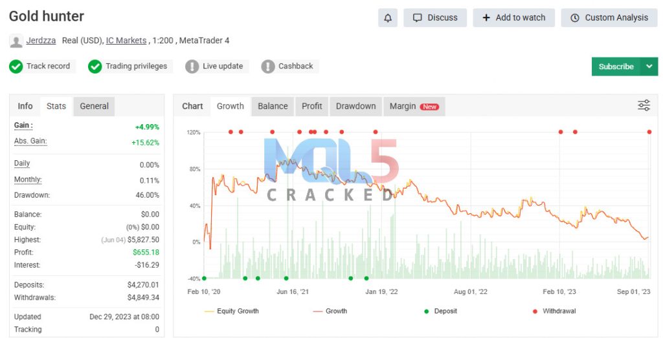Screen dimensions: 663x338
Task: Click the Trading privileges green checkmark
Action: (95, 67)
